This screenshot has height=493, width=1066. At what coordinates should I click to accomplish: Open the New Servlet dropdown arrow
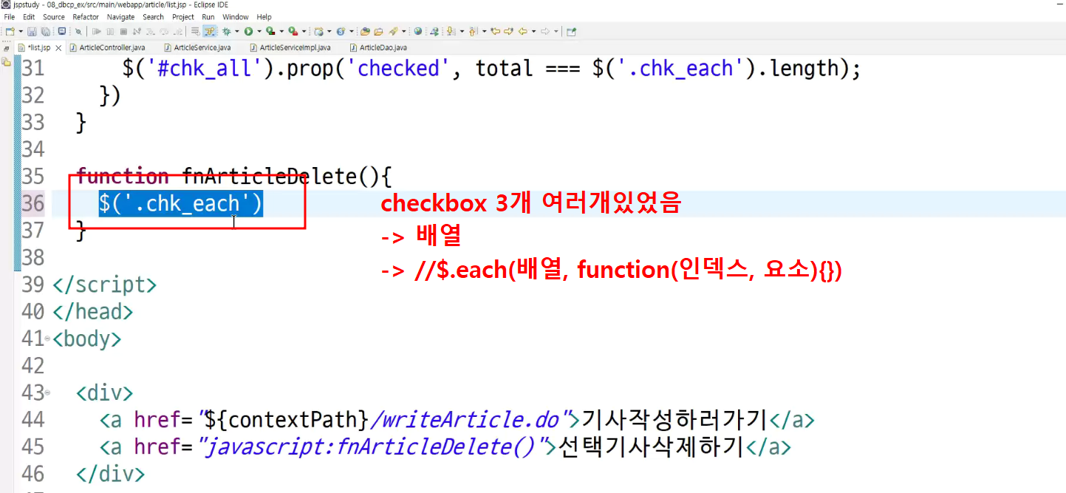tap(352, 31)
